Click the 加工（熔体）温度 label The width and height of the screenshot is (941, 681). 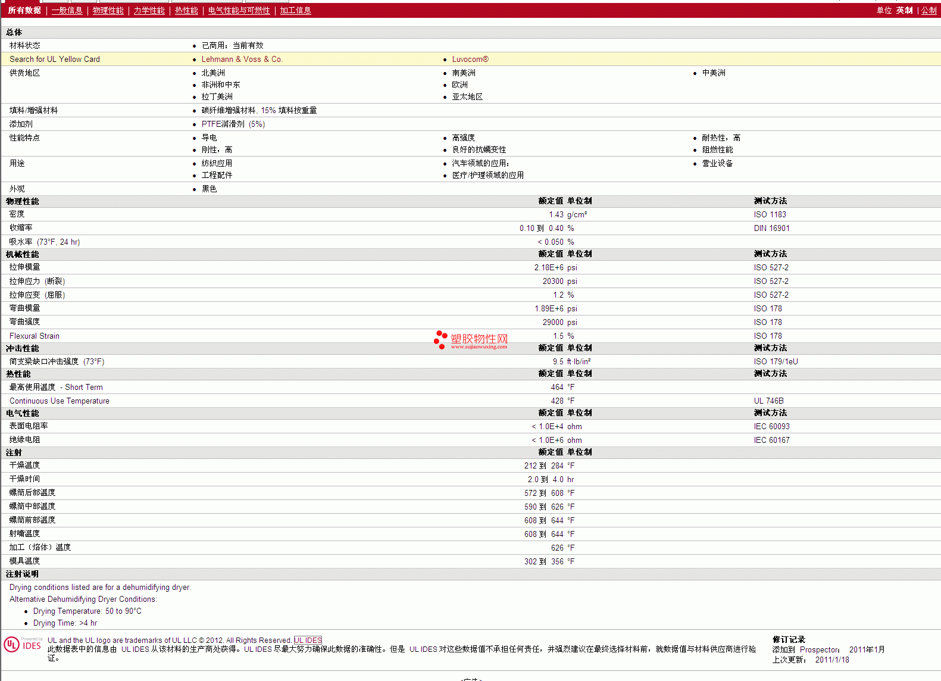point(40,547)
